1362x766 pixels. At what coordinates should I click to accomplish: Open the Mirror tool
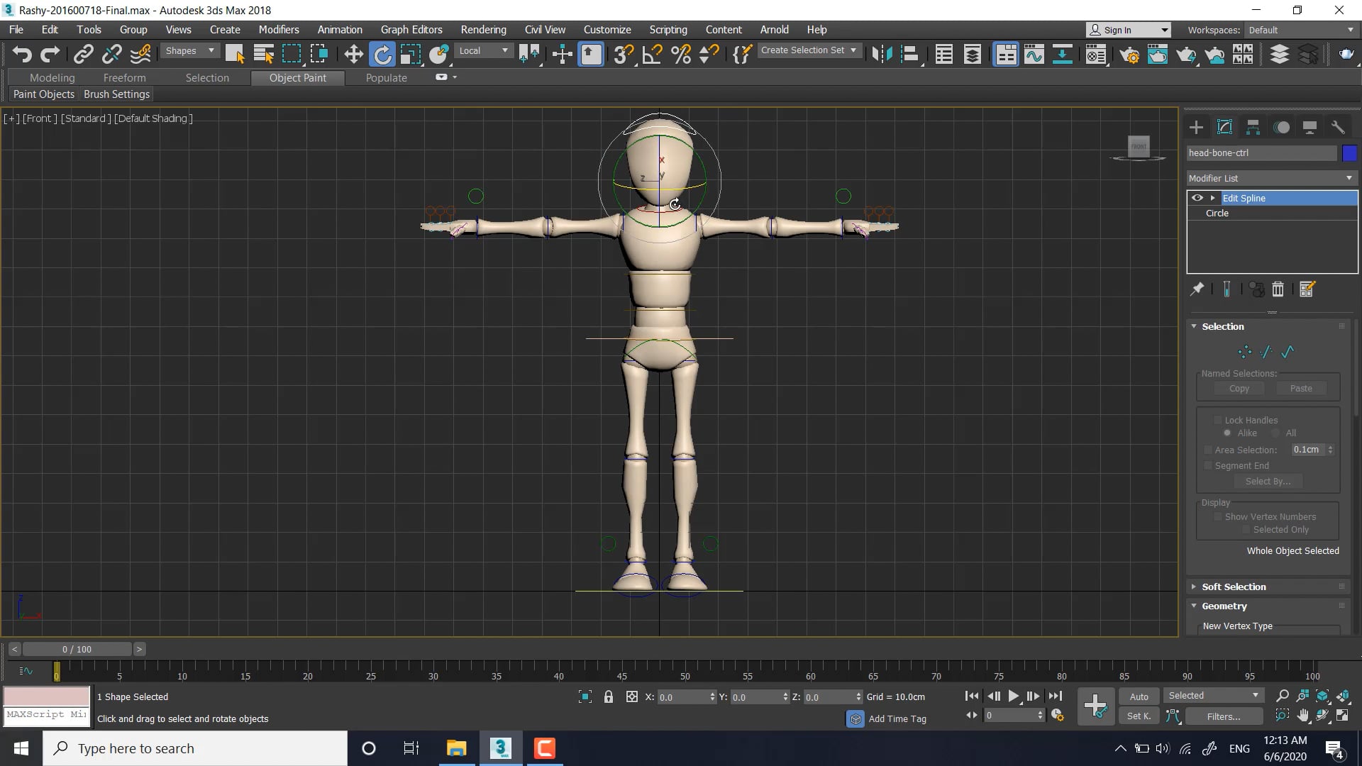click(882, 54)
